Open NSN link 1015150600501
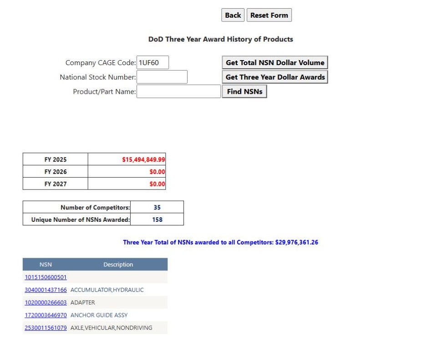 pyautogui.click(x=46, y=277)
